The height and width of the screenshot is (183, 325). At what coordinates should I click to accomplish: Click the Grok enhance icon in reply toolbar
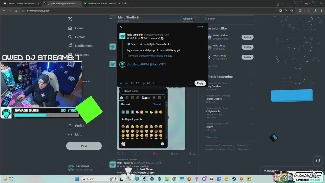(x=132, y=83)
